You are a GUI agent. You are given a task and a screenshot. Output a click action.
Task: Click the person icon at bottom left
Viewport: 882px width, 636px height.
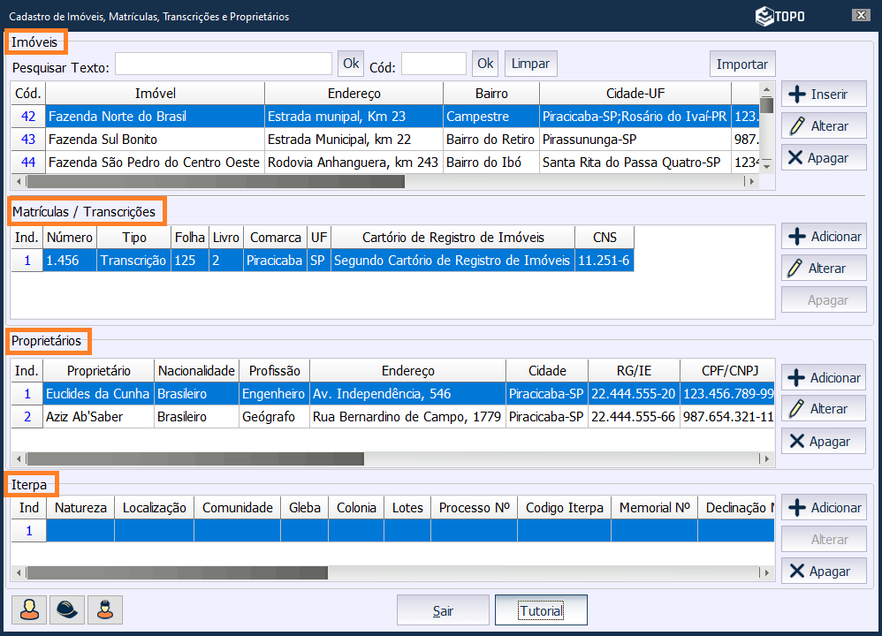coord(30,609)
